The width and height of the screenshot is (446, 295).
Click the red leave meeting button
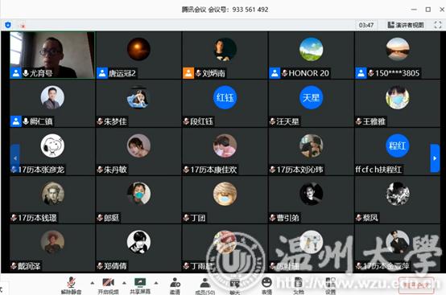tap(416, 285)
